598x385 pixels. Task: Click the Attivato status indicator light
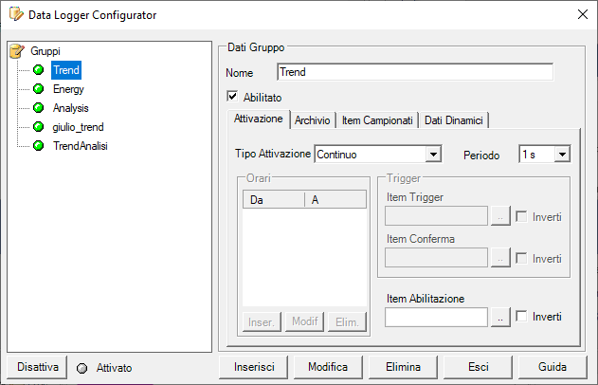coord(82,367)
